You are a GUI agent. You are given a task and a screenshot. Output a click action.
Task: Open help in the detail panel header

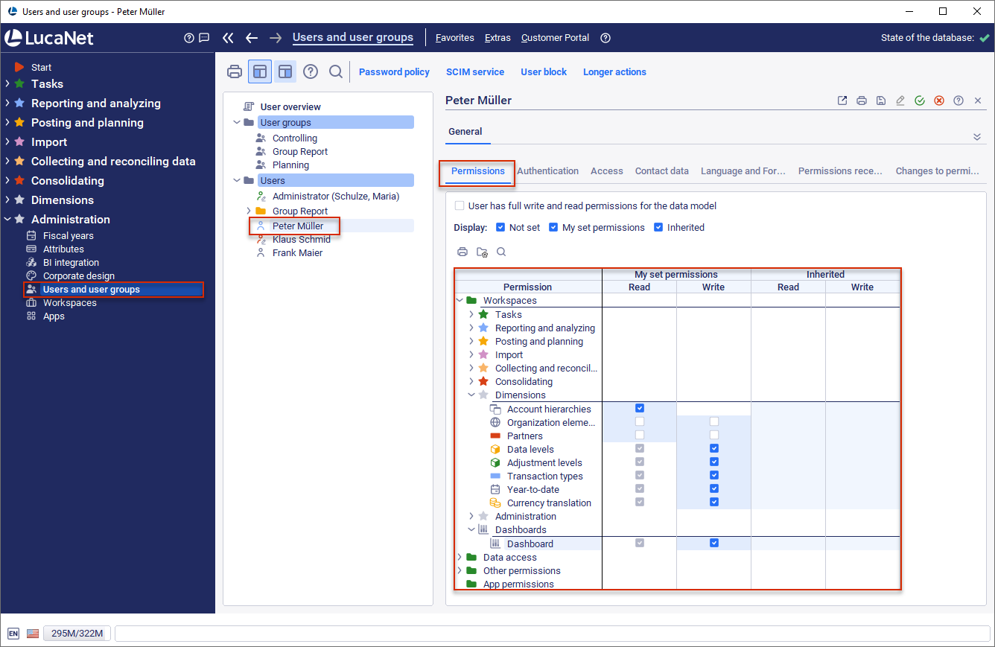tap(959, 101)
